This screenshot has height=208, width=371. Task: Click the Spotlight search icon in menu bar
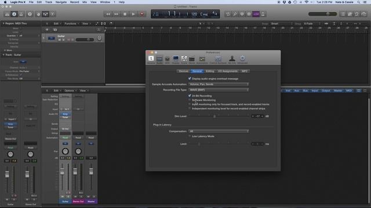coord(359,2)
